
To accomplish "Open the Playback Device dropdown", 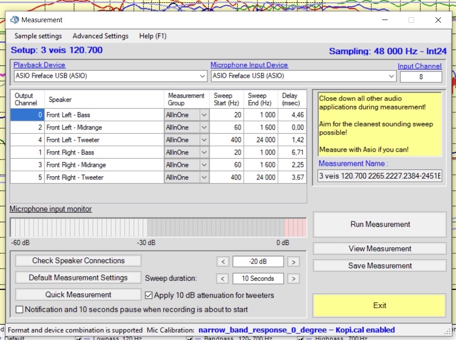I will (203, 76).
